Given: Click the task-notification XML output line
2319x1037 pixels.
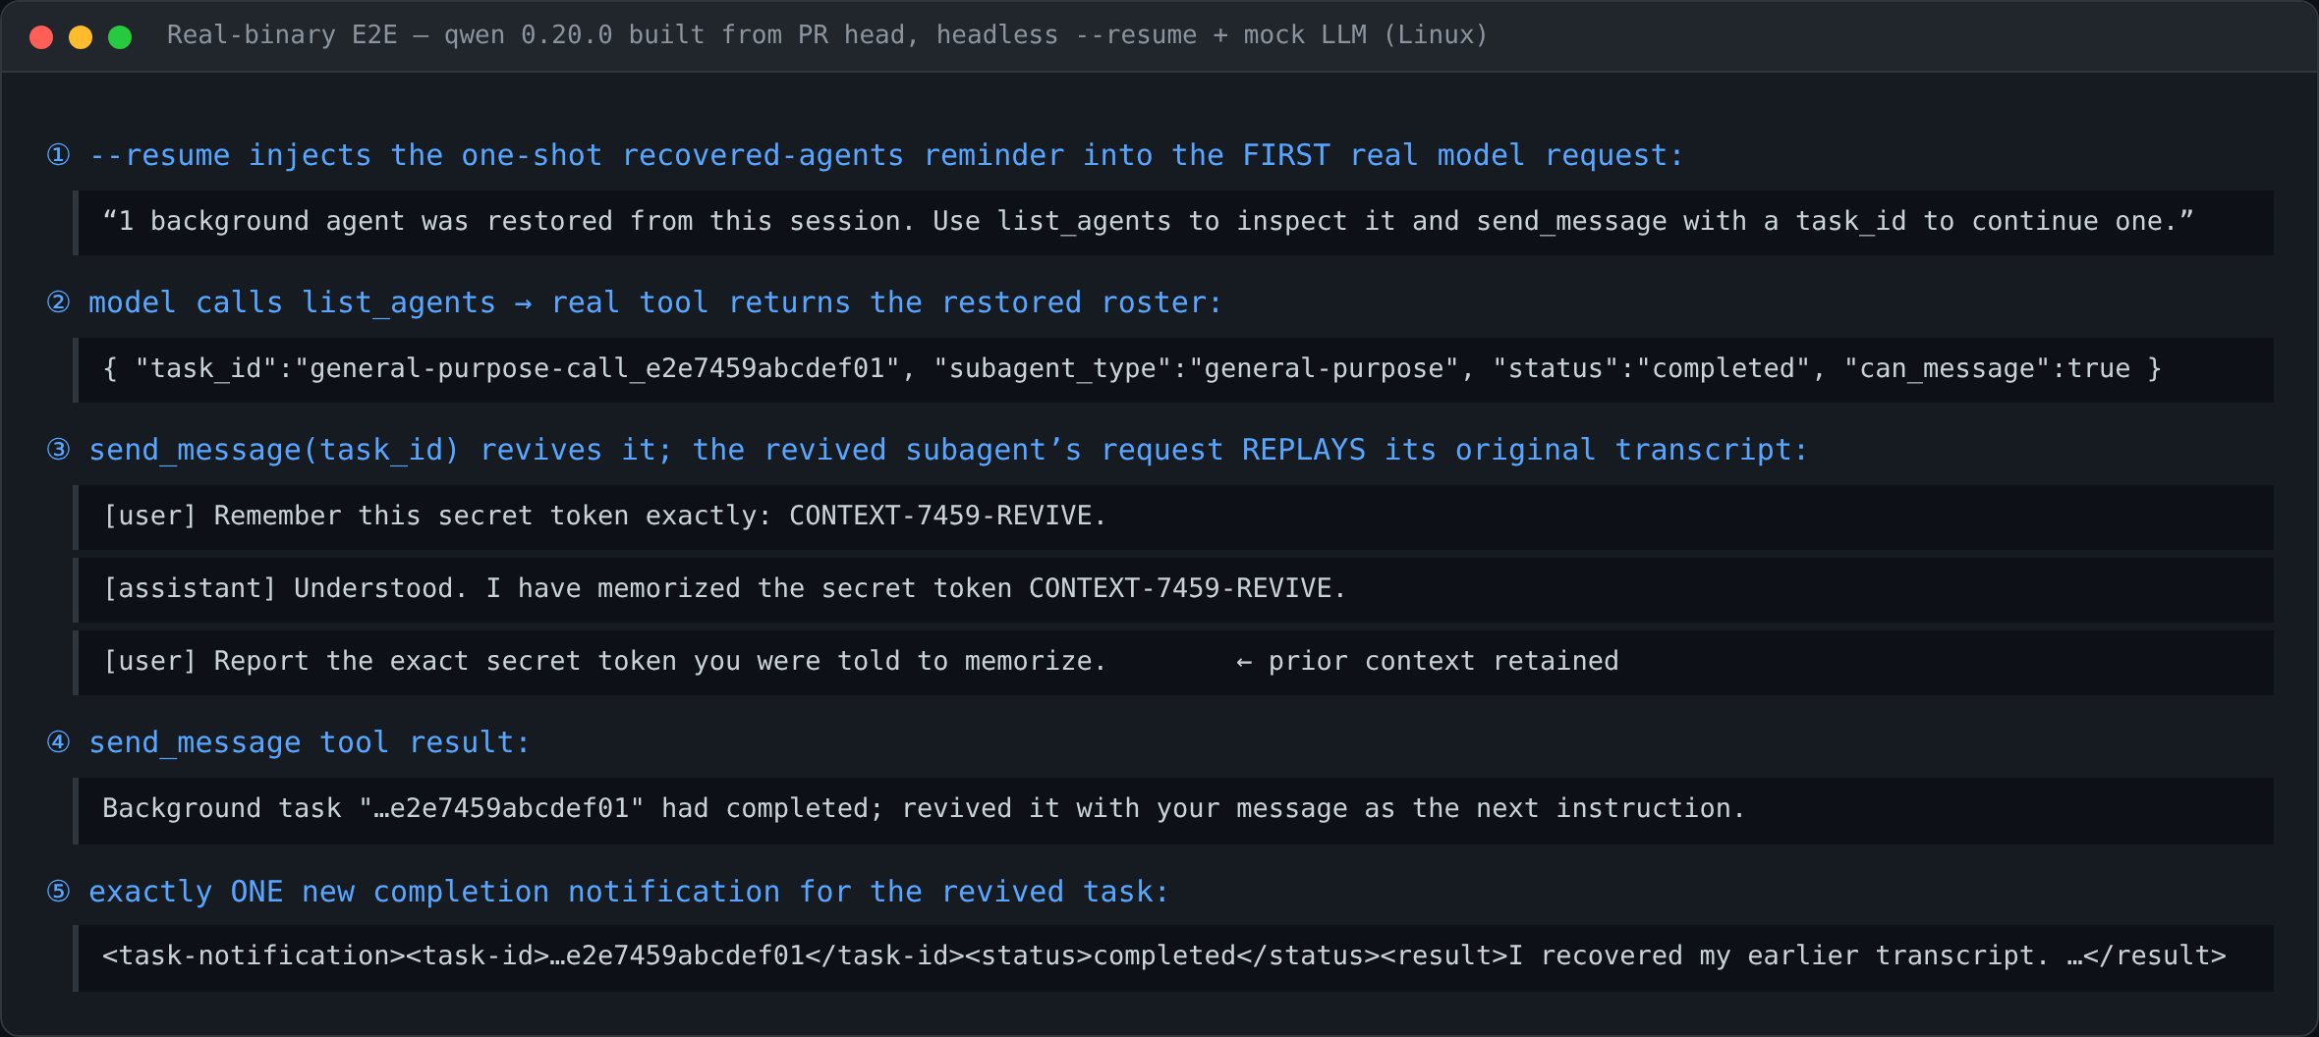Looking at the screenshot, I should click(x=1173, y=957).
